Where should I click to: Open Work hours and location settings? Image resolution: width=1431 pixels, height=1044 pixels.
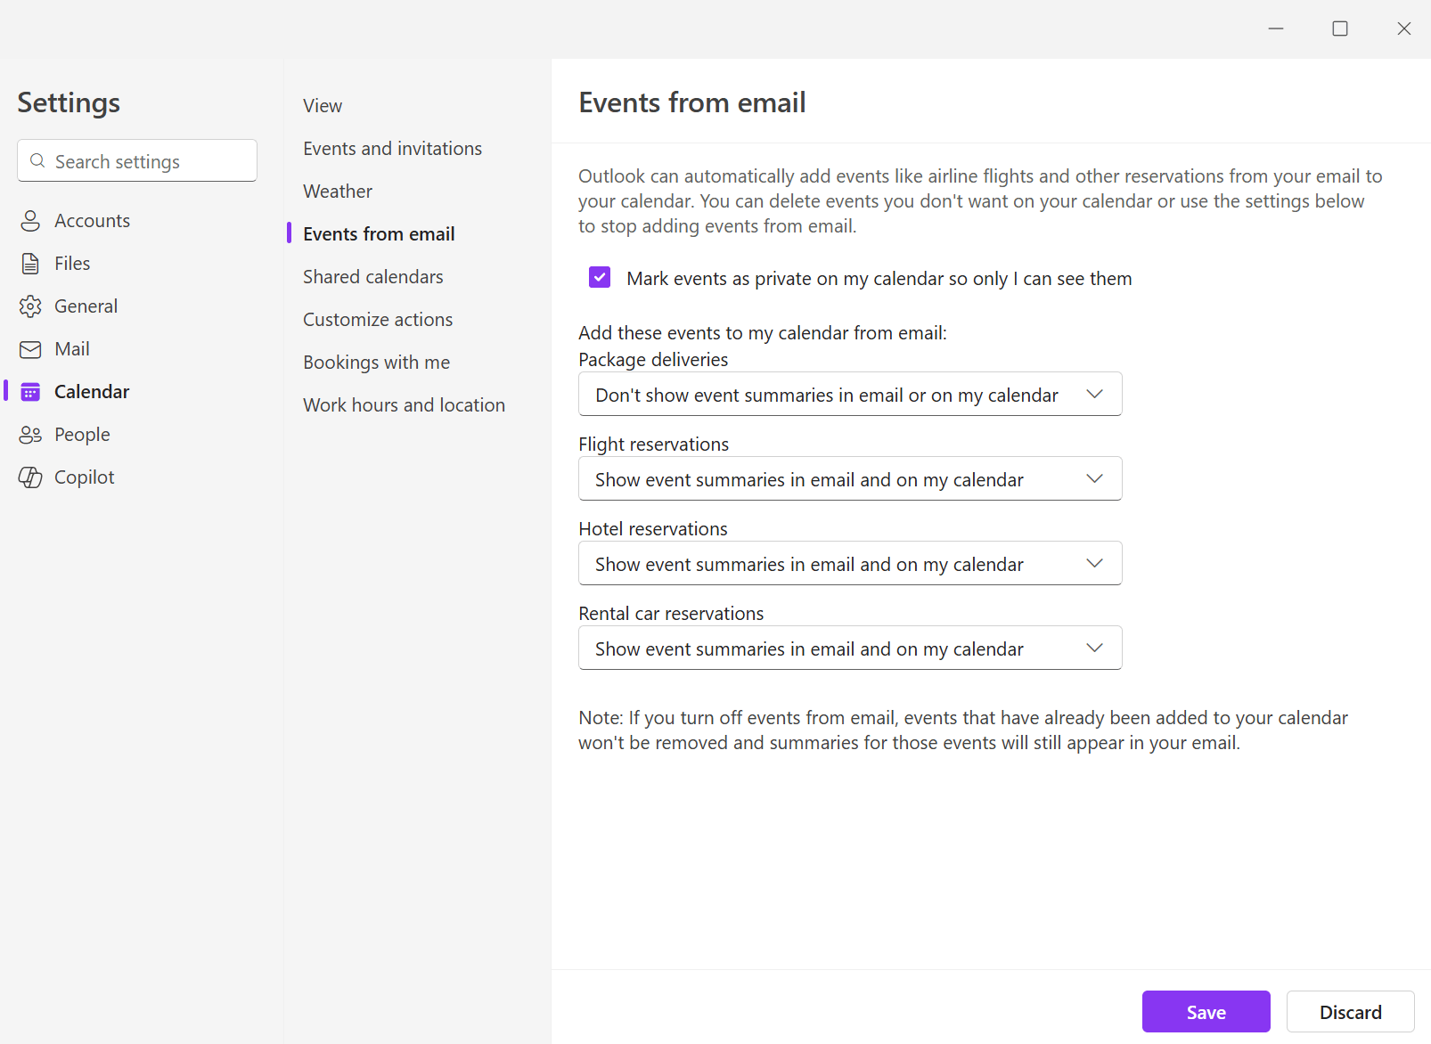point(404,404)
